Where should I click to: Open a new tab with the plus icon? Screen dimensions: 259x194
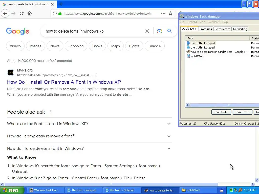61,4
